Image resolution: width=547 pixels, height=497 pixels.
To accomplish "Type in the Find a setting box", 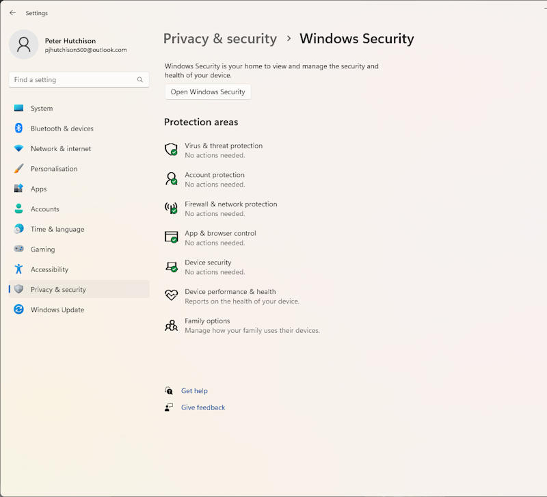I will coord(72,80).
